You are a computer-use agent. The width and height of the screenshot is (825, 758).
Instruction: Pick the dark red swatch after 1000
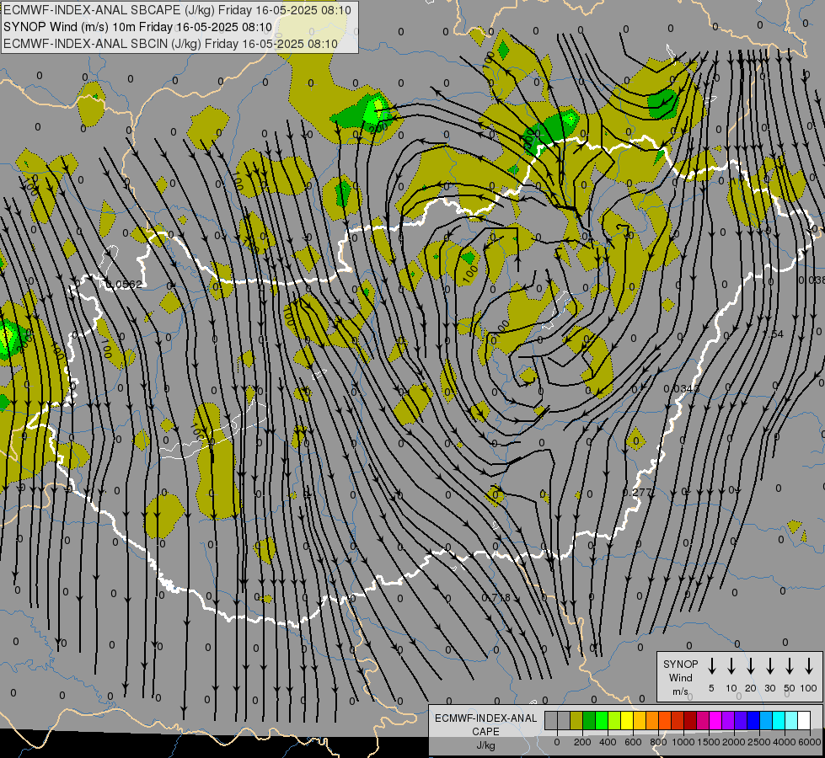(691, 721)
